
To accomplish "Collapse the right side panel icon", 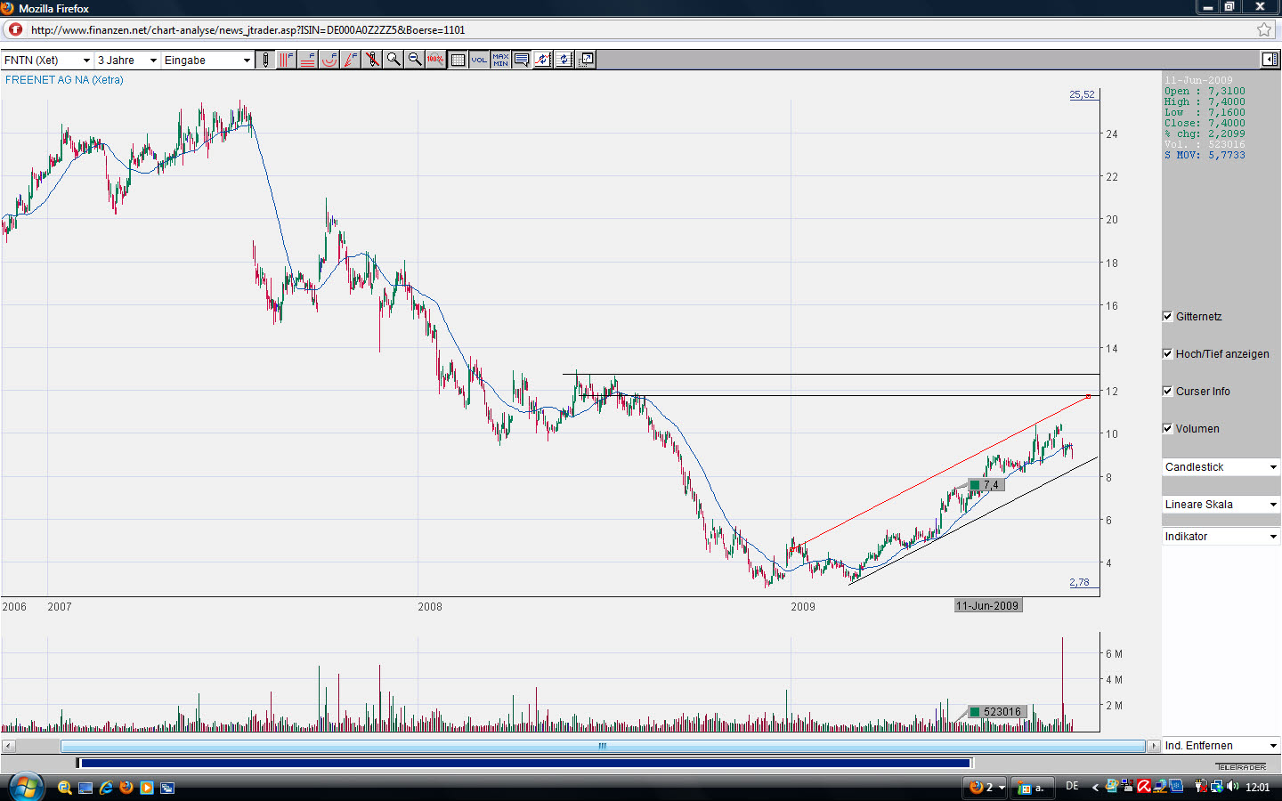I will 1270,60.
